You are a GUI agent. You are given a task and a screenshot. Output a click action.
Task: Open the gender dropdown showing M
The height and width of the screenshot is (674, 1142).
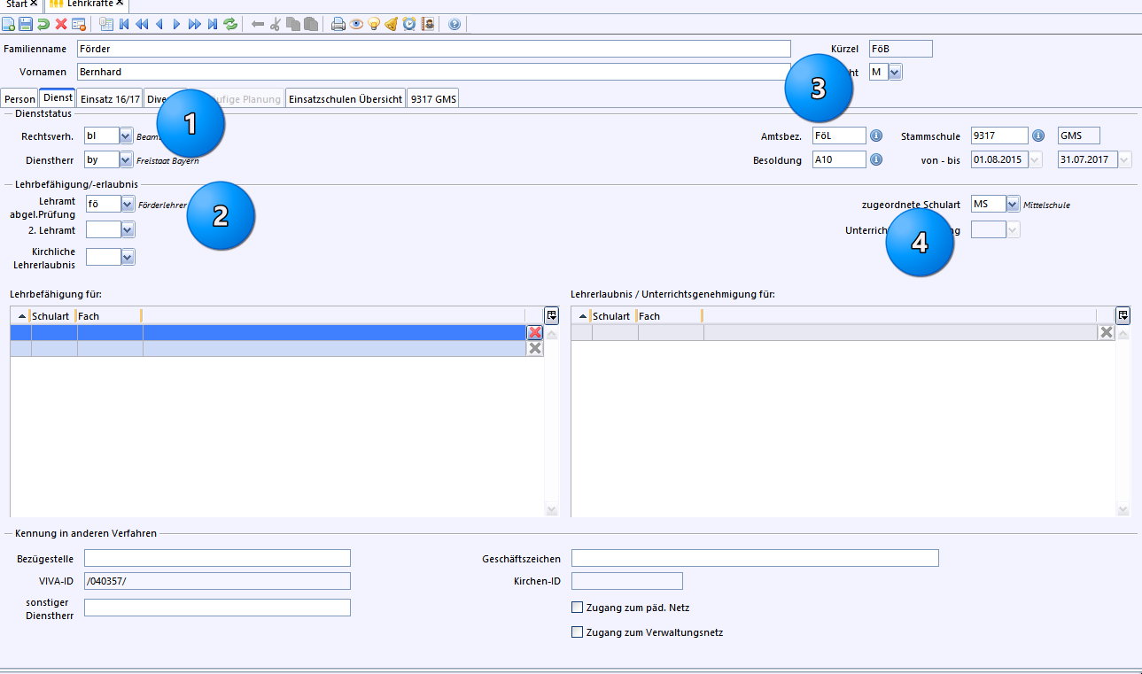895,73
